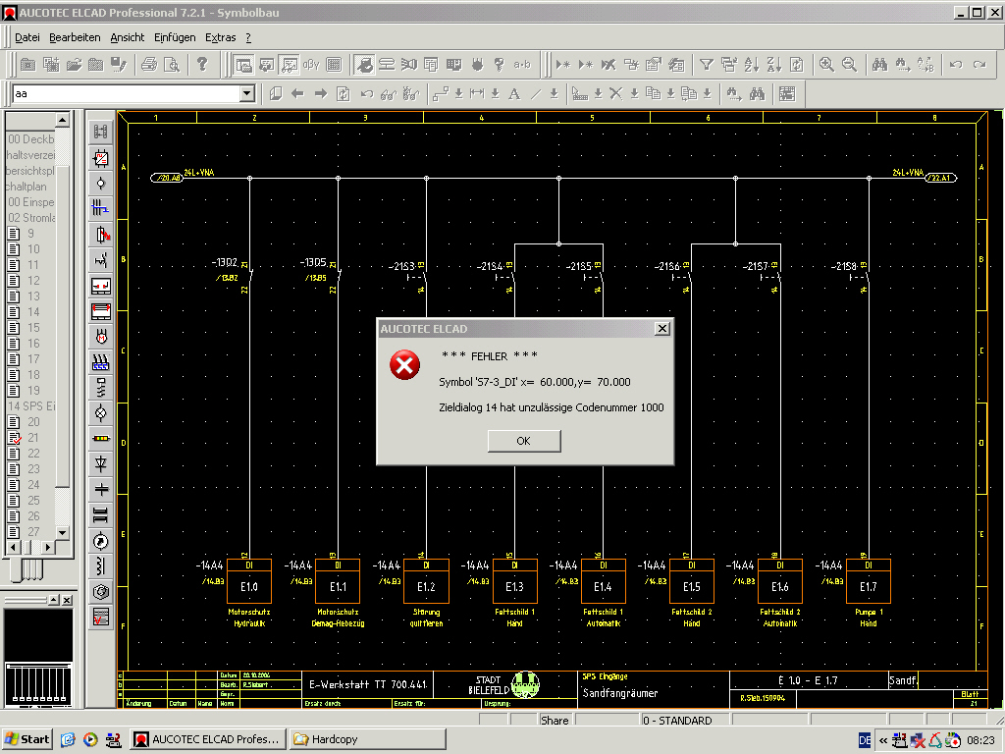Select the resistor symbol in the palette
Screen dimensions: 1005x754
101,439
